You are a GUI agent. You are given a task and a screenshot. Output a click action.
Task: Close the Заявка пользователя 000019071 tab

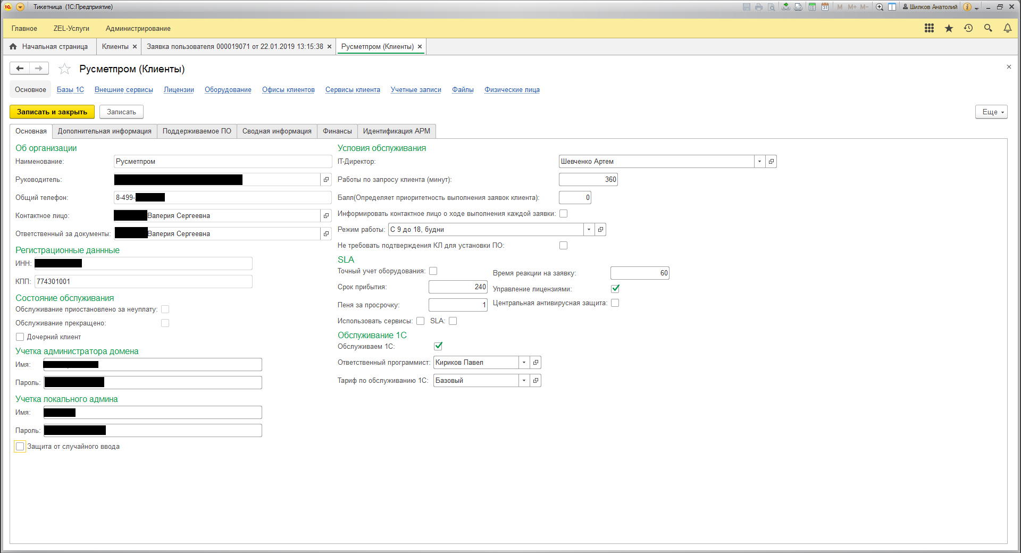click(x=329, y=47)
